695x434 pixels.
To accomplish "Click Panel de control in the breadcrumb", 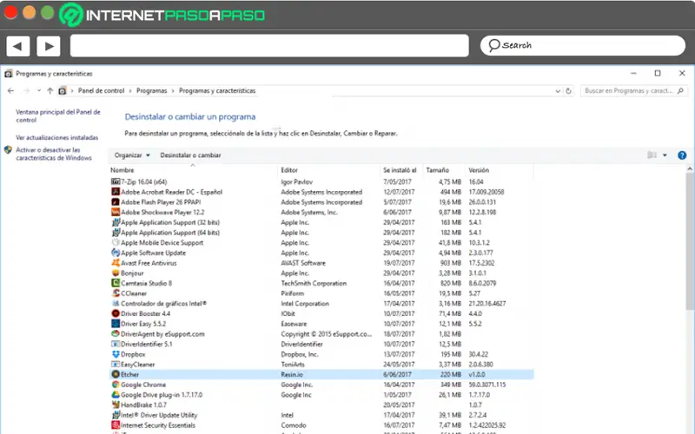I will [x=101, y=90].
